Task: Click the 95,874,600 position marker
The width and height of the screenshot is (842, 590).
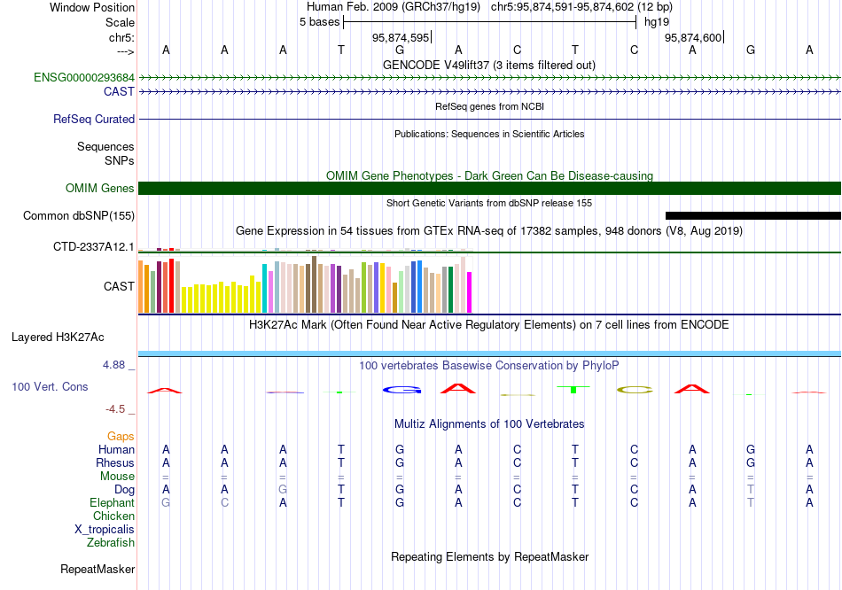Action: point(693,37)
